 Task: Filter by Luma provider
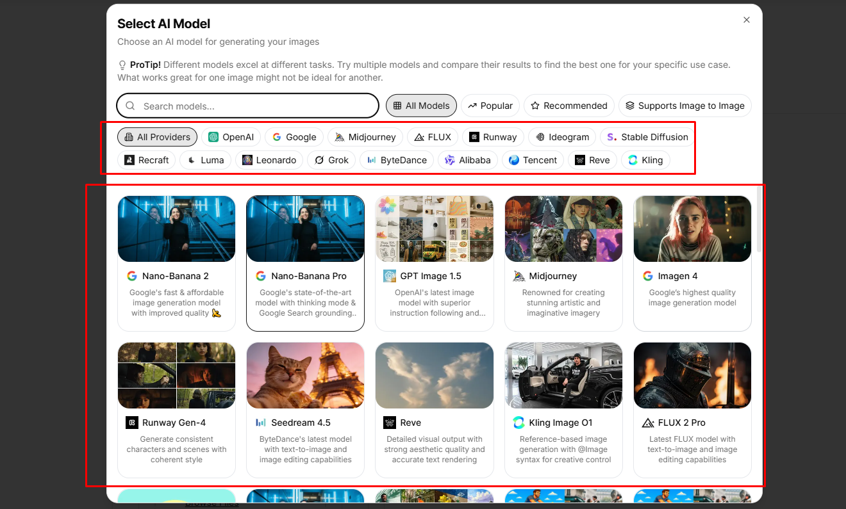pyautogui.click(x=205, y=160)
